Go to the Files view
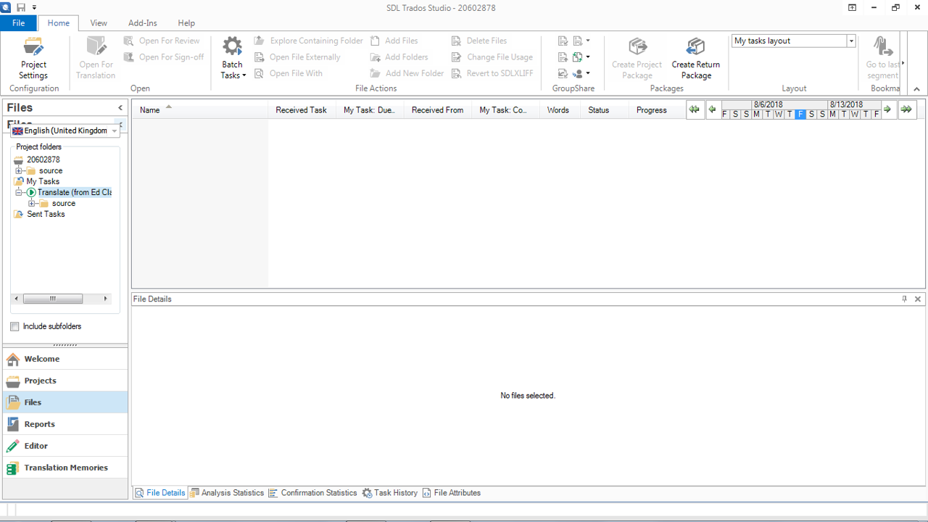This screenshot has width=928, height=522. (x=65, y=402)
